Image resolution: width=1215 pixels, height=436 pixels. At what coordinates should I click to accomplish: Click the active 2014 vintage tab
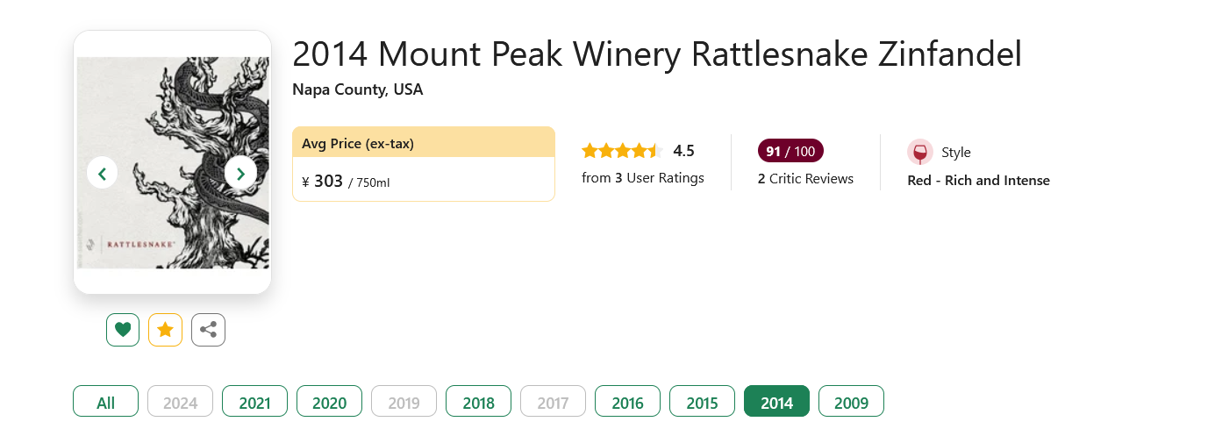tap(776, 402)
